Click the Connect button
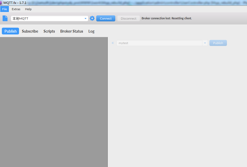247x167 pixels. coord(106,19)
